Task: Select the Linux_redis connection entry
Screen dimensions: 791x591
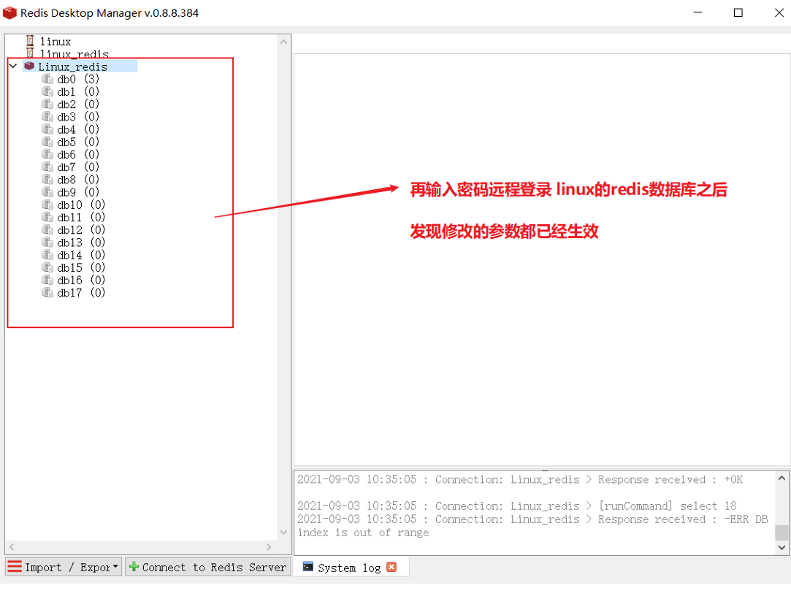Action: pos(73,66)
